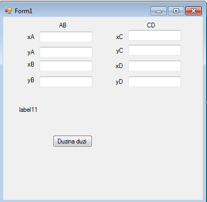Screen dimensions: 207x202
Task: Focus the yC input field
Action: pyautogui.click(x=155, y=50)
